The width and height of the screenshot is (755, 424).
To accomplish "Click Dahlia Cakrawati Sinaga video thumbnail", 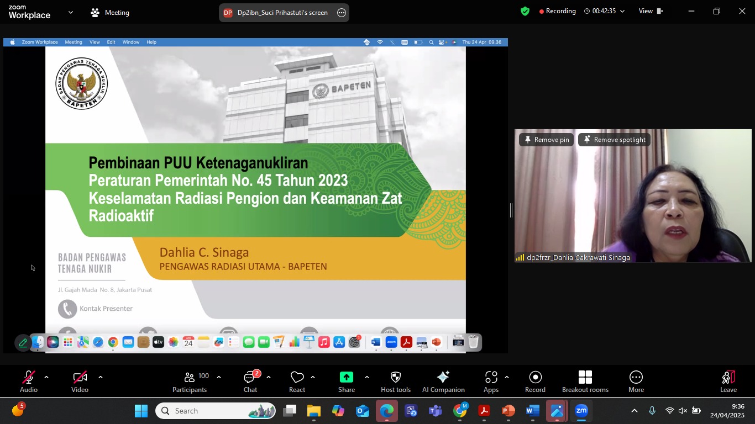I will 633,195.
